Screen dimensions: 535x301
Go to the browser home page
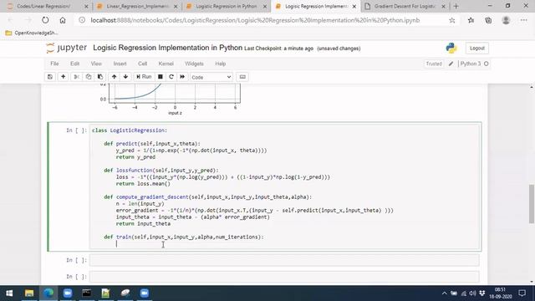click(63, 20)
